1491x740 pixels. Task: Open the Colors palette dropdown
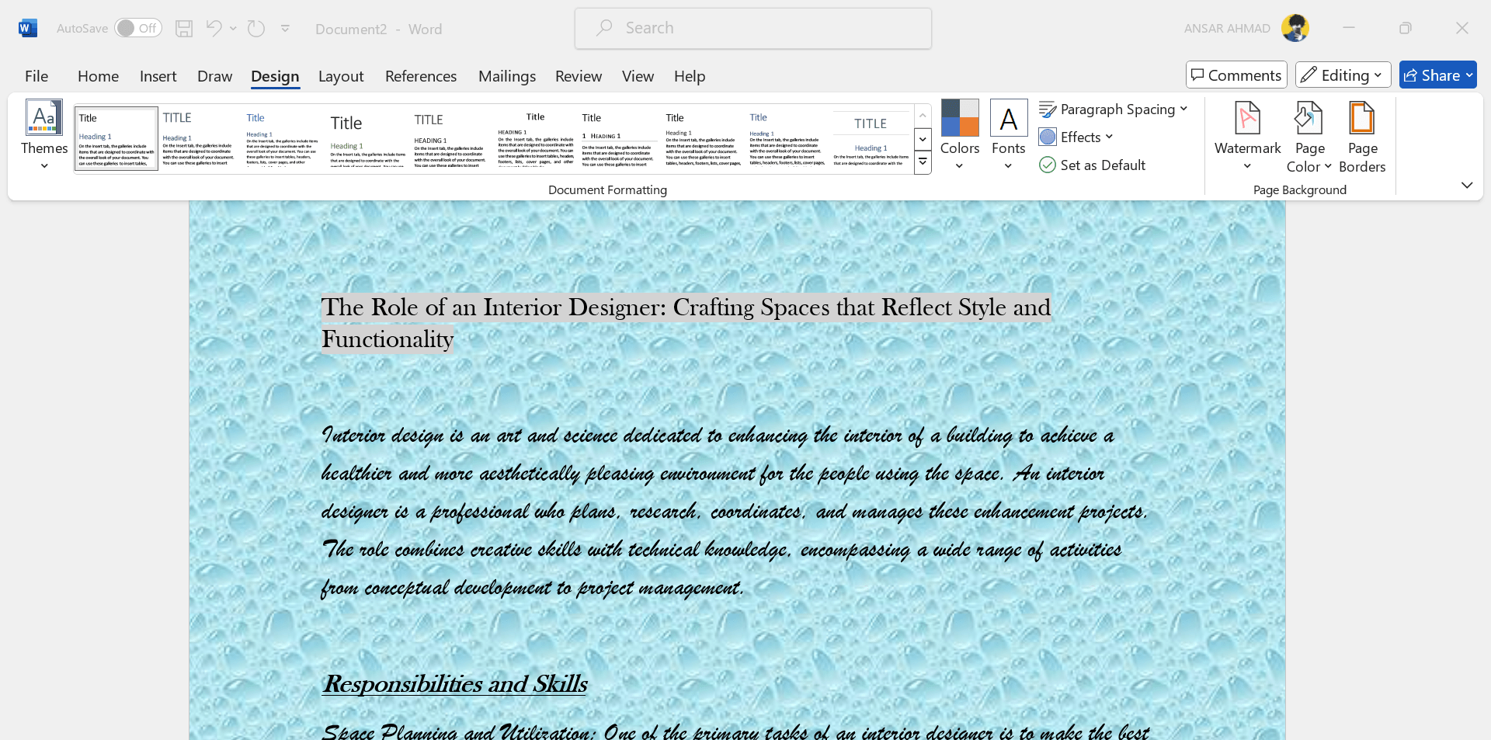point(960,136)
